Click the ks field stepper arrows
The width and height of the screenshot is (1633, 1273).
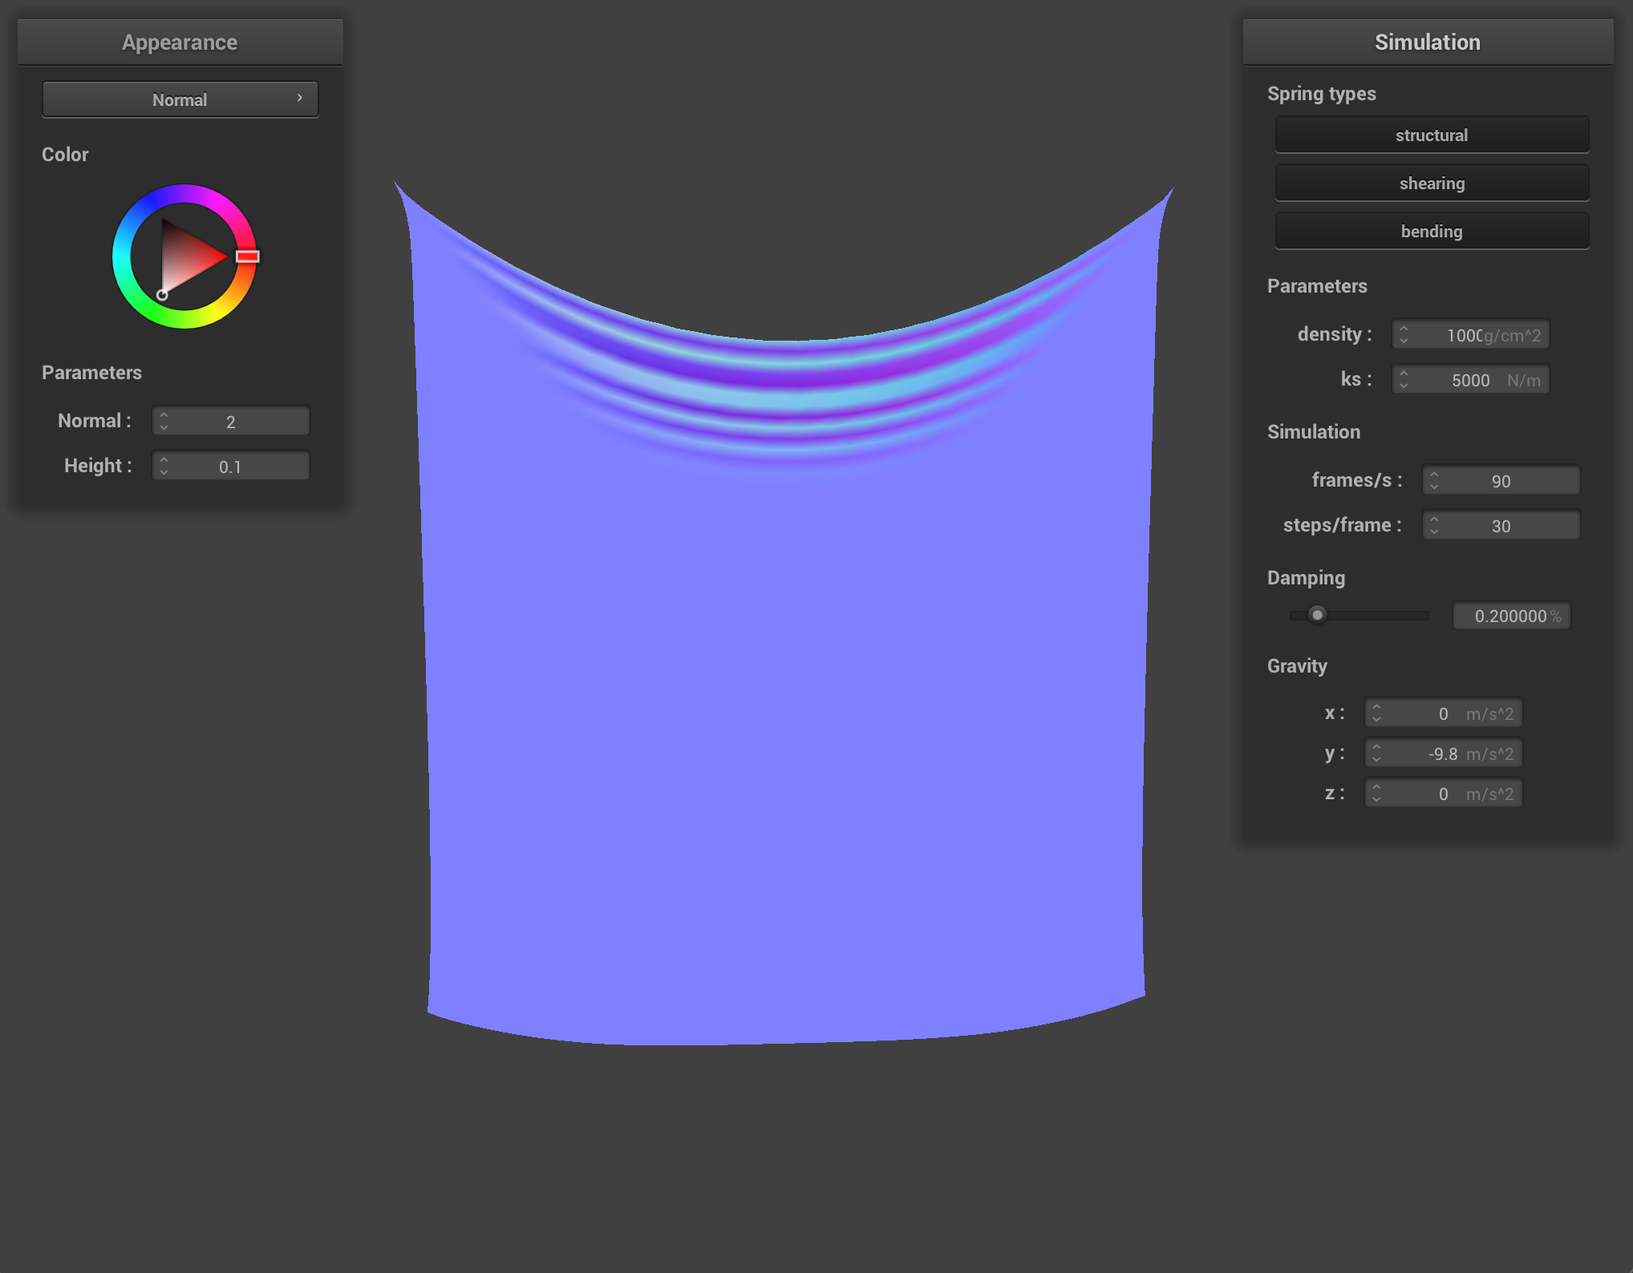1404,379
